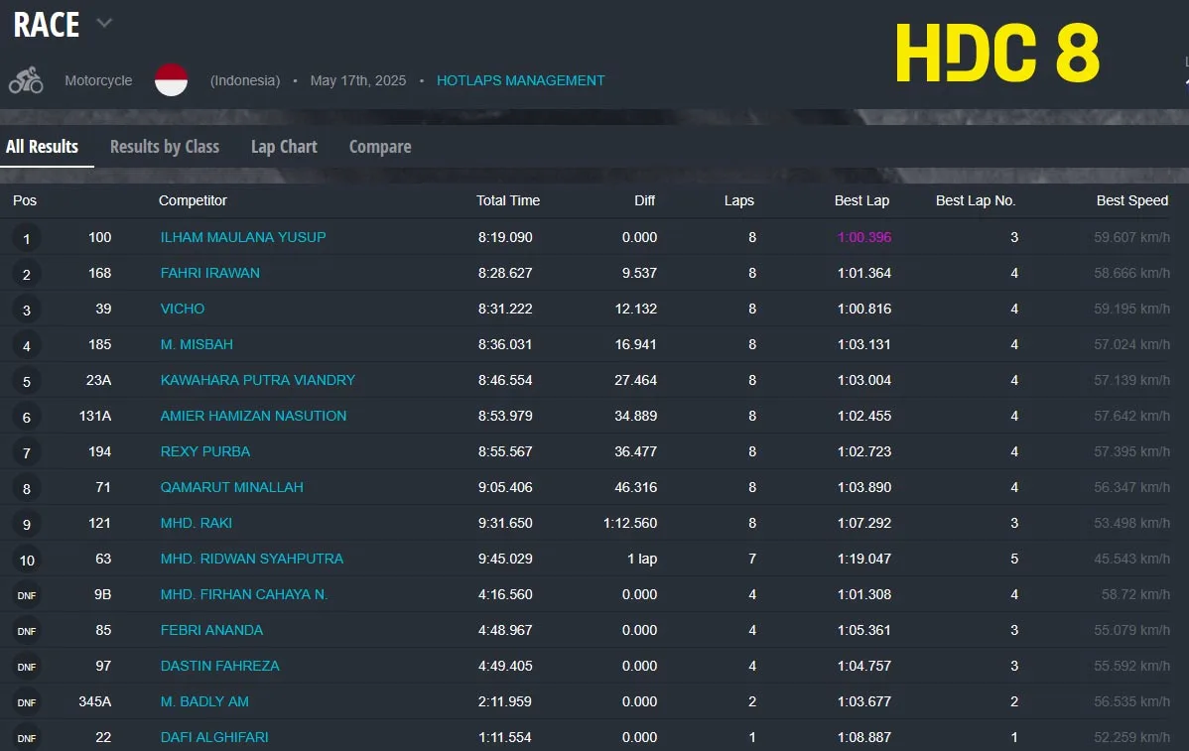Click race number 131A
1189x751 pixels.
tap(95, 416)
